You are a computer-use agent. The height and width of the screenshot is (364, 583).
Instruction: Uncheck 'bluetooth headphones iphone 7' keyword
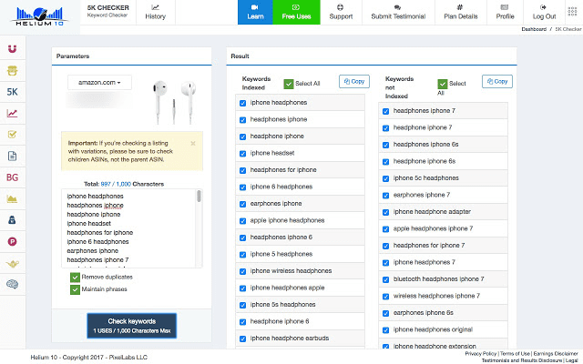point(386,279)
